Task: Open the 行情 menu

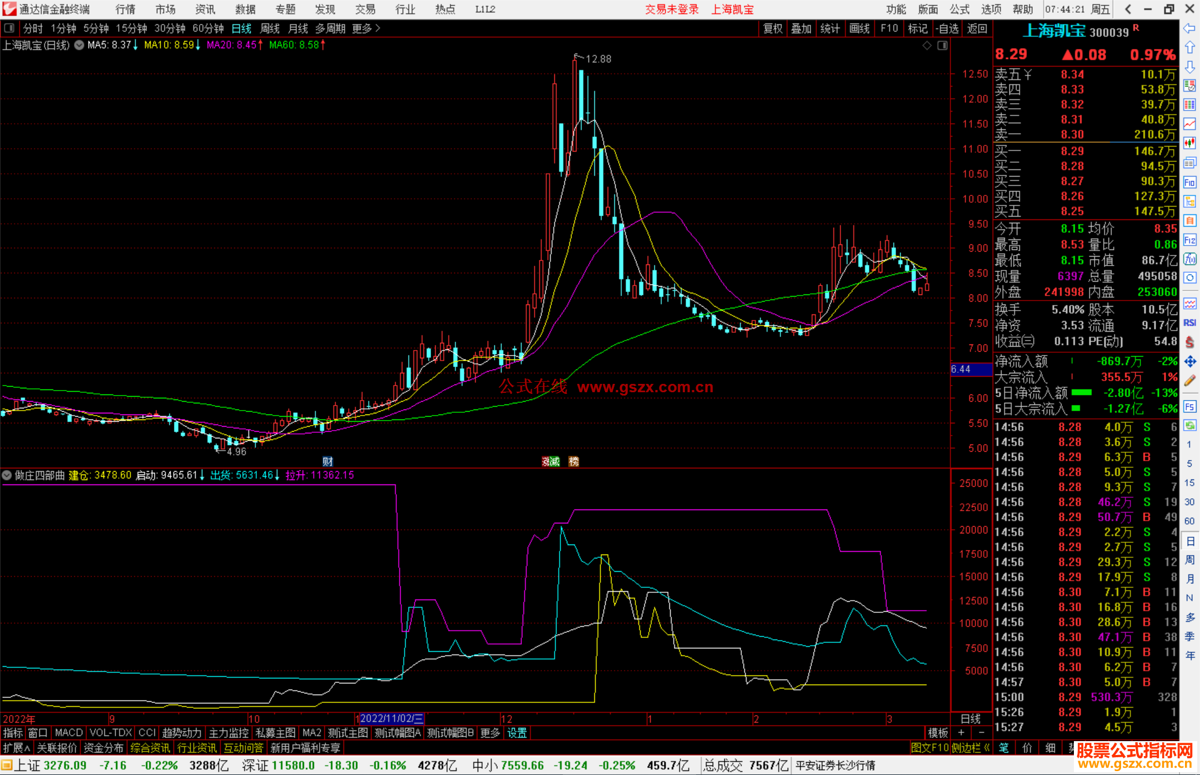Action: click(x=126, y=9)
